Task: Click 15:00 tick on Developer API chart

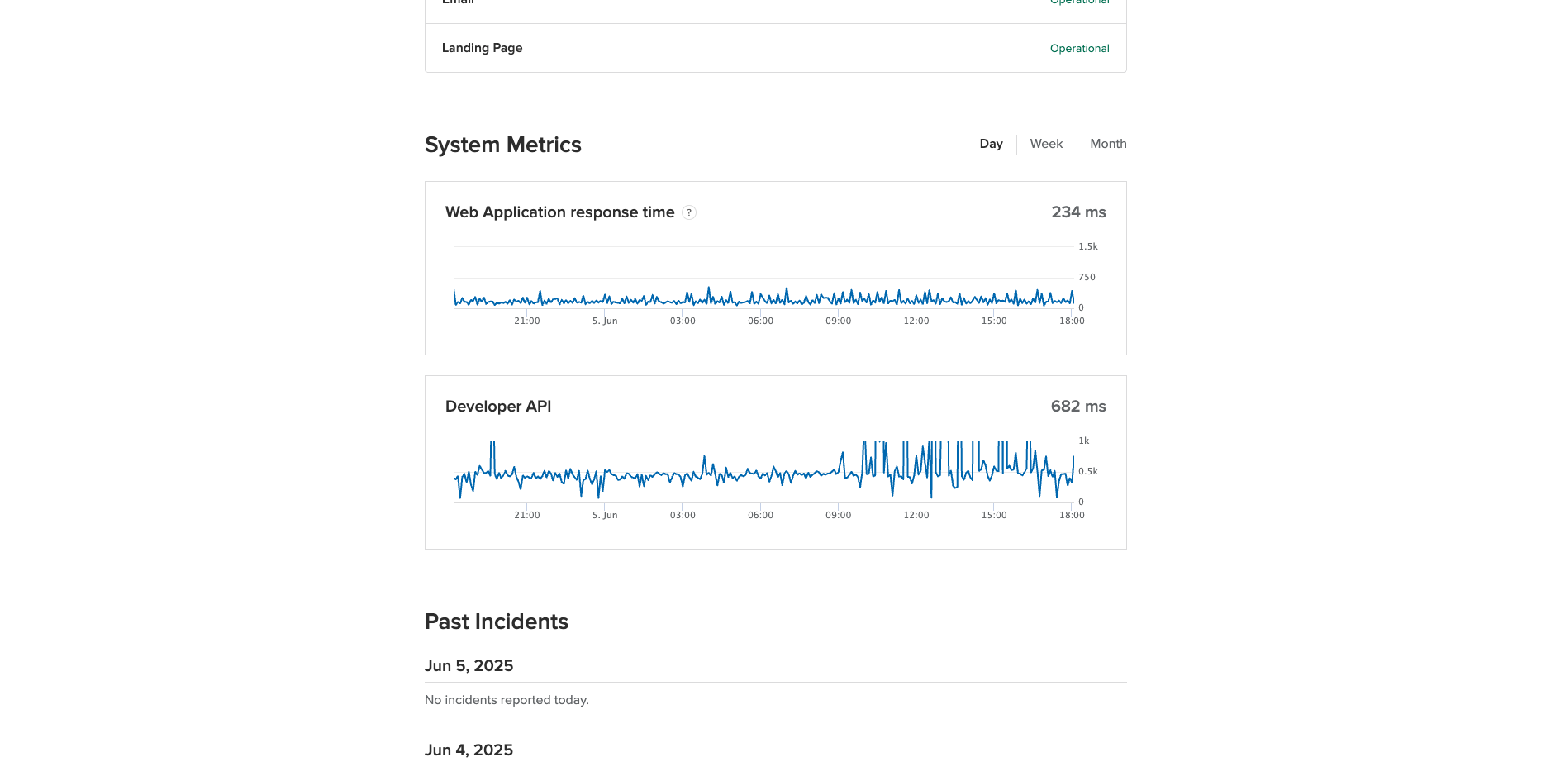Action: [x=994, y=515]
